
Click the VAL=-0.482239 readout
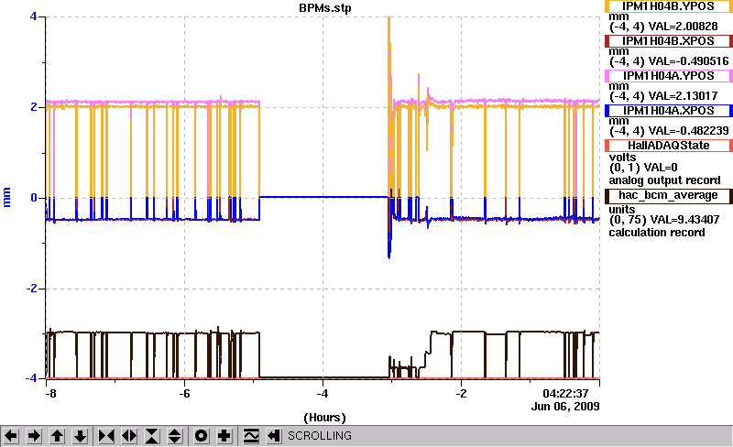[x=689, y=131]
